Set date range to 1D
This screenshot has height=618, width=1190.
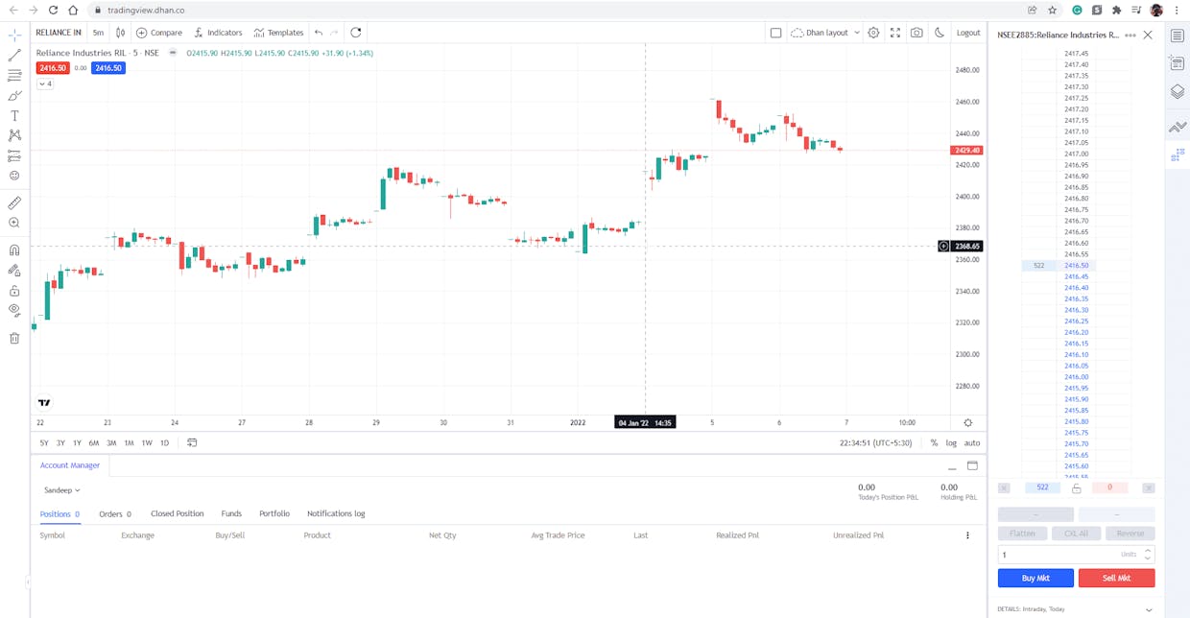tap(164, 443)
